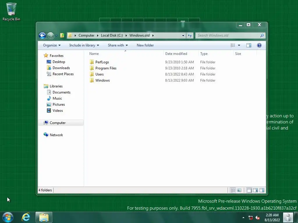Click the Forward navigation arrow
The image size is (298, 223).
[x=50, y=35]
